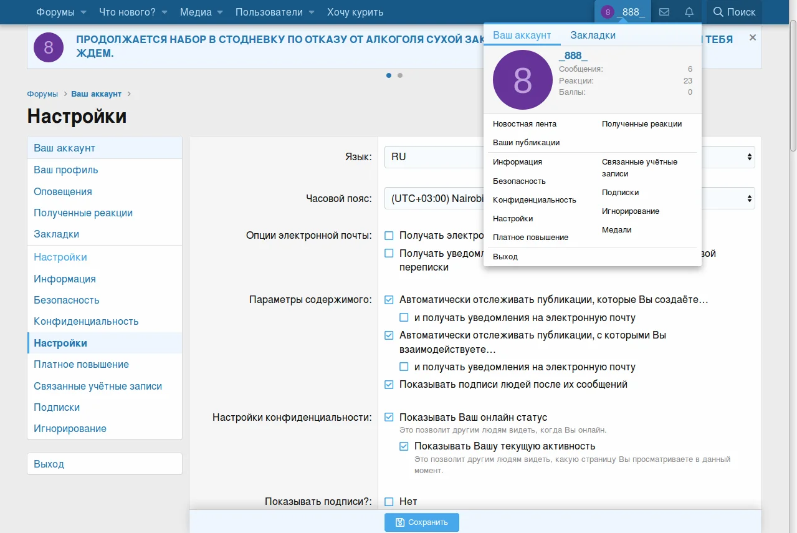Open the Что нового? menu
797x533 pixels.
coord(128,12)
